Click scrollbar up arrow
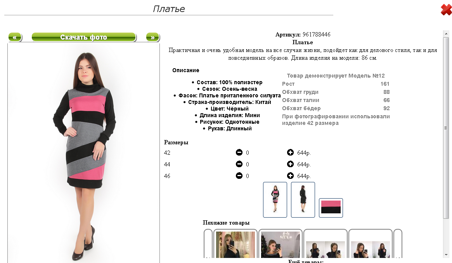Image resolution: width=452 pixels, height=263 pixels. point(446,34)
